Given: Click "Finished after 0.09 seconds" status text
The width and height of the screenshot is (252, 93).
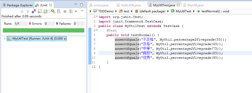Looking at the screenshot, I should pos(22,16).
